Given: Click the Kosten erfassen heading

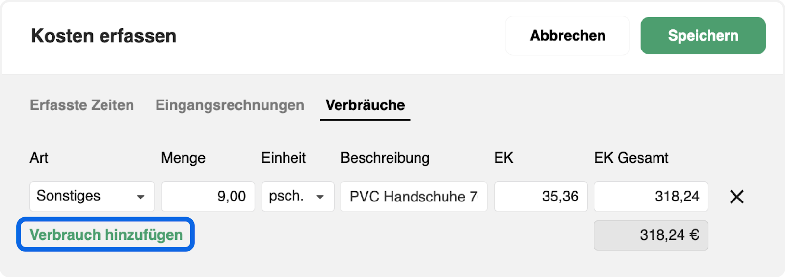Looking at the screenshot, I should (104, 36).
